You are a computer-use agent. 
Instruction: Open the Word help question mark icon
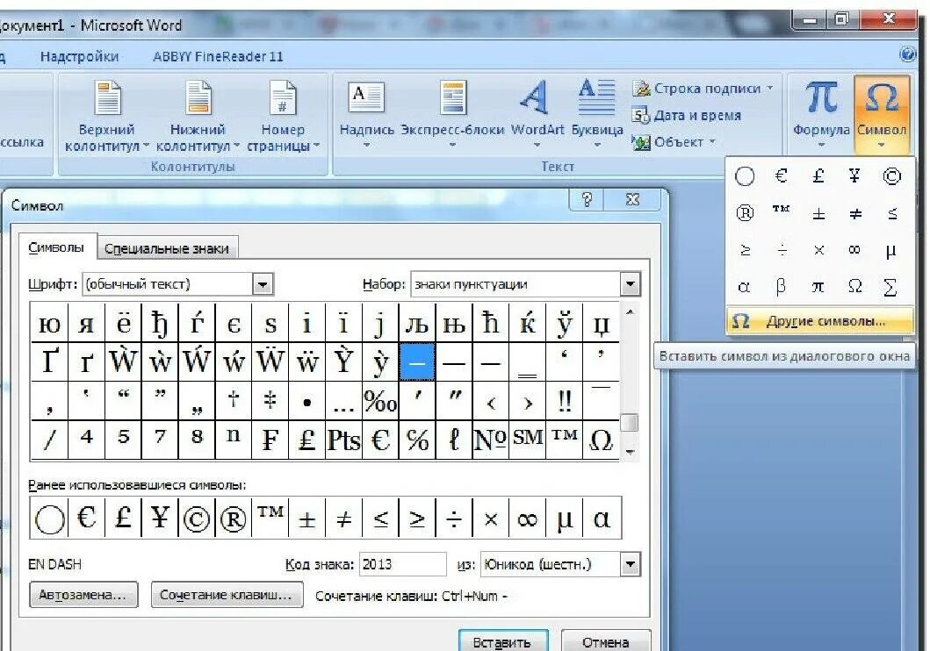point(907,54)
